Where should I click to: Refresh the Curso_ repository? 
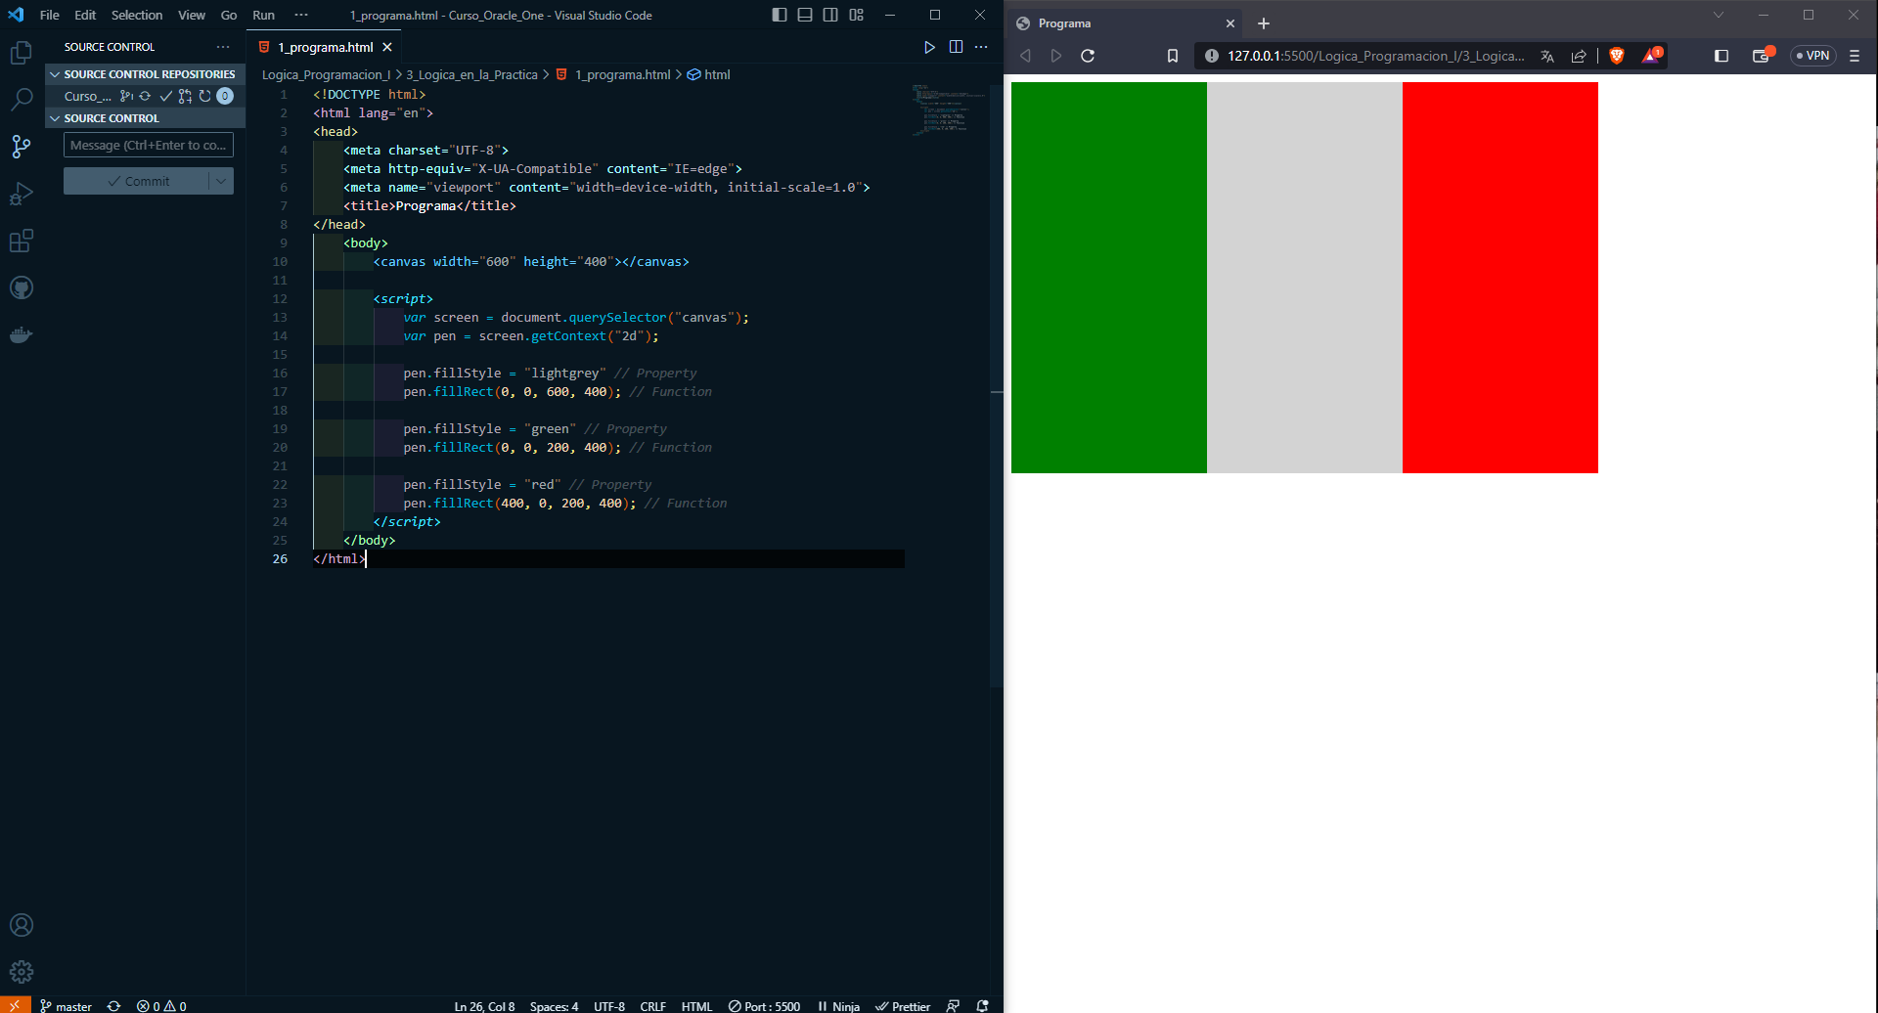click(204, 96)
